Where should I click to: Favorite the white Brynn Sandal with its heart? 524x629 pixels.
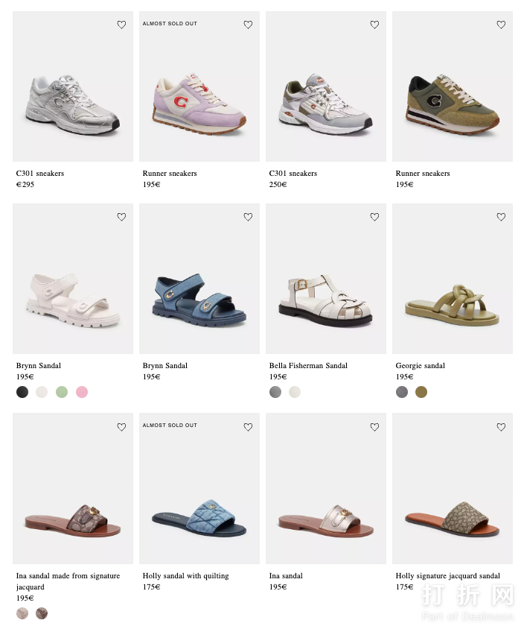coord(121,217)
